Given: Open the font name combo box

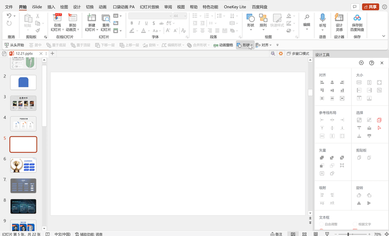Looking at the screenshot, I should pos(150,16).
